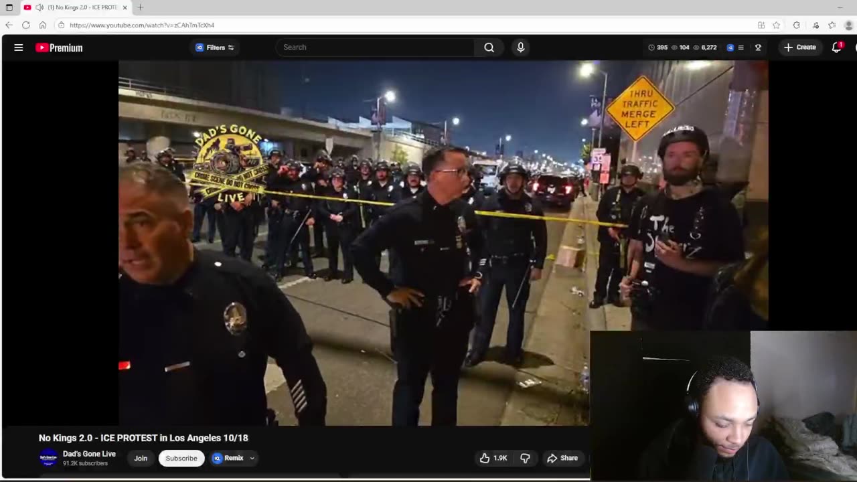Favorite this page with star icon
The image size is (857, 482).
pyautogui.click(x=777, y=25)
